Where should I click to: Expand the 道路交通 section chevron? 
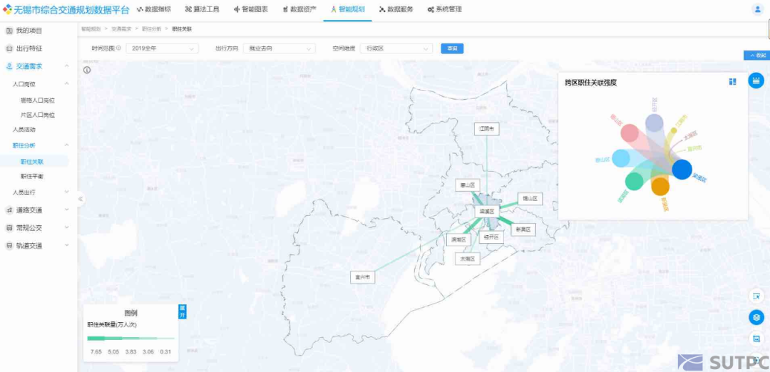[x=67, y=210]
